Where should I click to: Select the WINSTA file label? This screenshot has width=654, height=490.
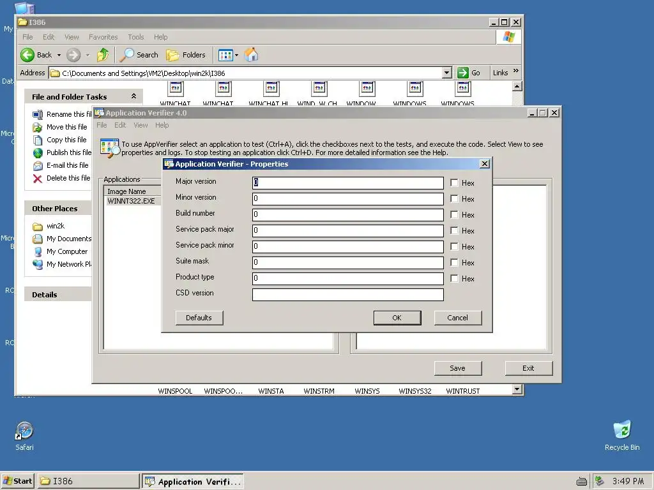pyautogui.click(x=271, y=391)
